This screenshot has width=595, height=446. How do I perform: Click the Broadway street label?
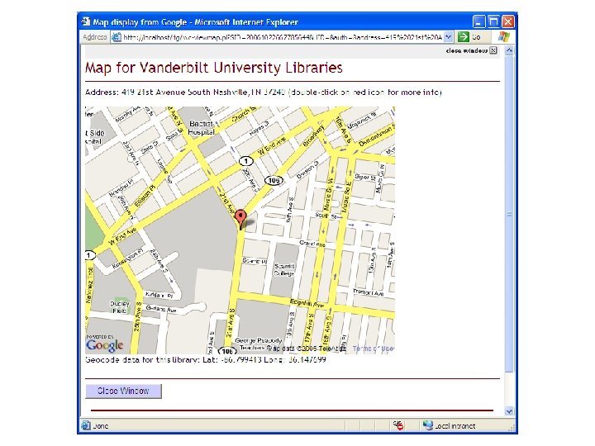[314, 135]
